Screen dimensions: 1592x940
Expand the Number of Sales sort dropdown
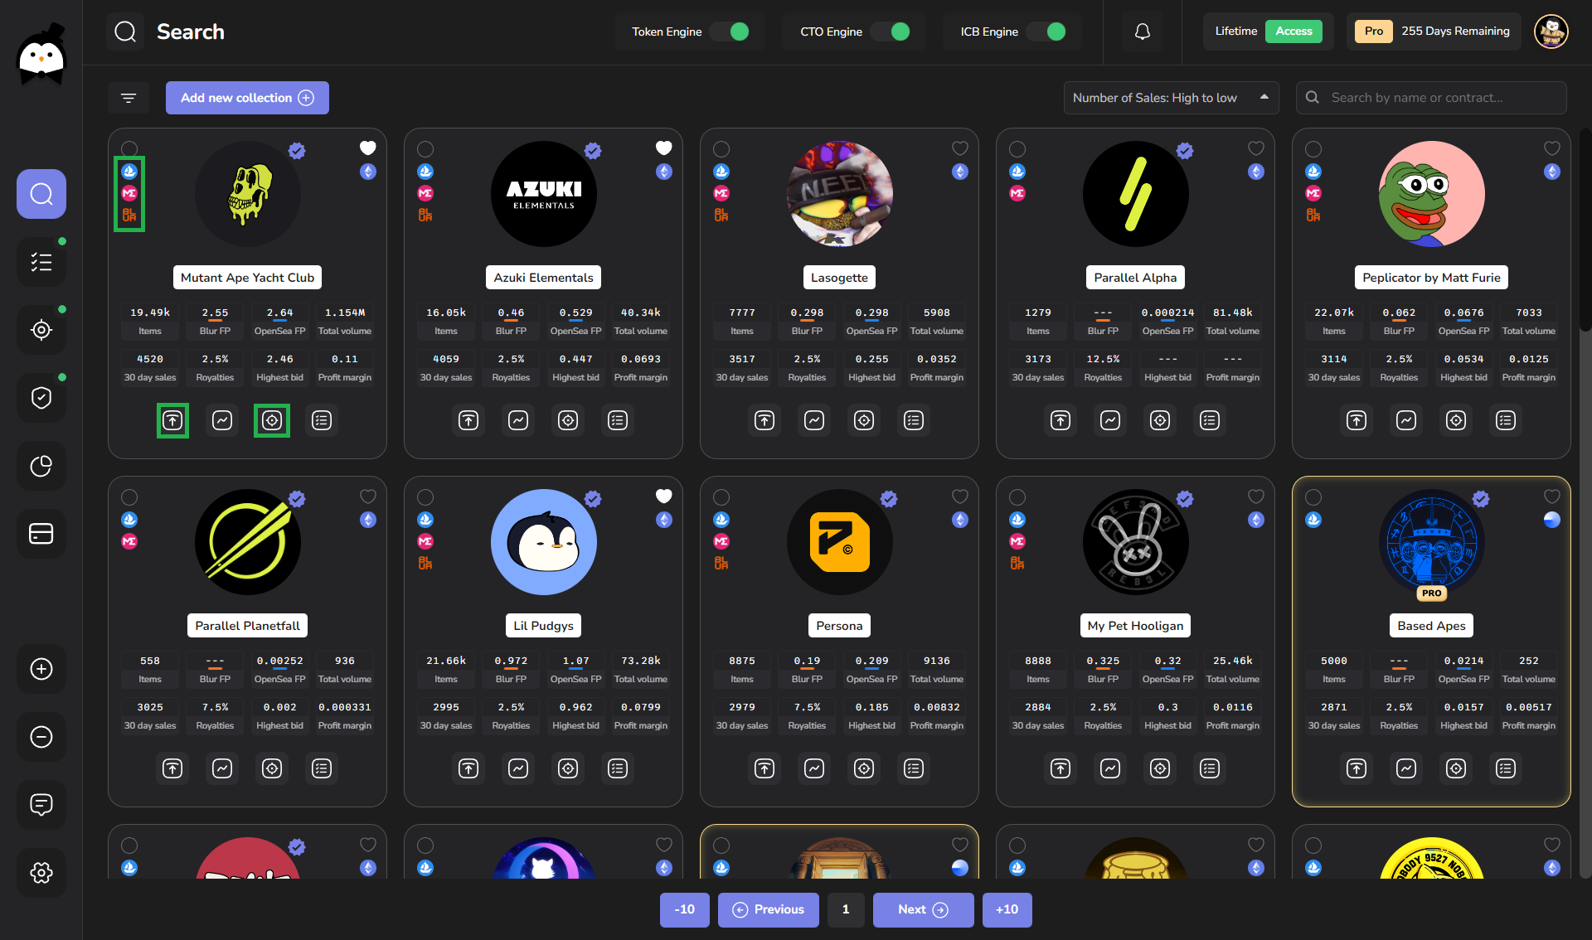pyautogui.click(x=1170, y=98)
